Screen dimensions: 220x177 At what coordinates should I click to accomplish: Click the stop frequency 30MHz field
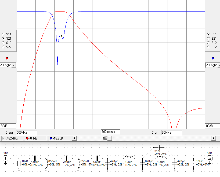[x=171, y=133]
